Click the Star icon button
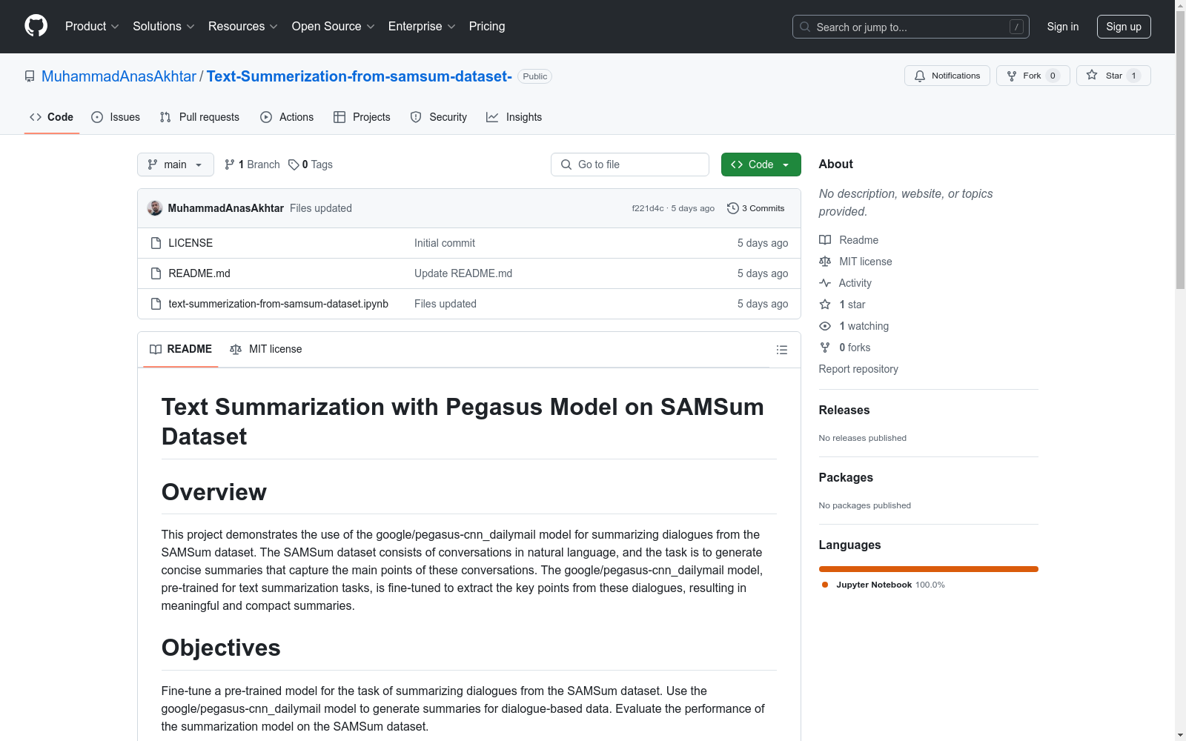1186x741 pixels. 1092,76
